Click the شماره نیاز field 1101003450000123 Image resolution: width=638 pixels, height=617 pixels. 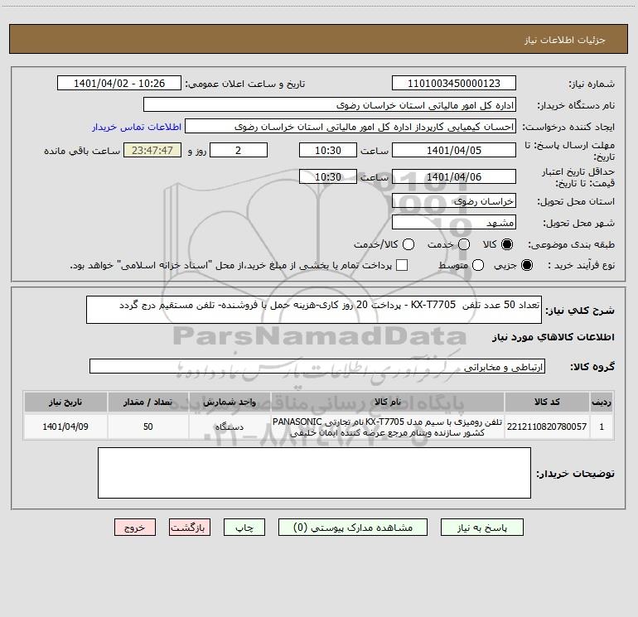(454, 84)
